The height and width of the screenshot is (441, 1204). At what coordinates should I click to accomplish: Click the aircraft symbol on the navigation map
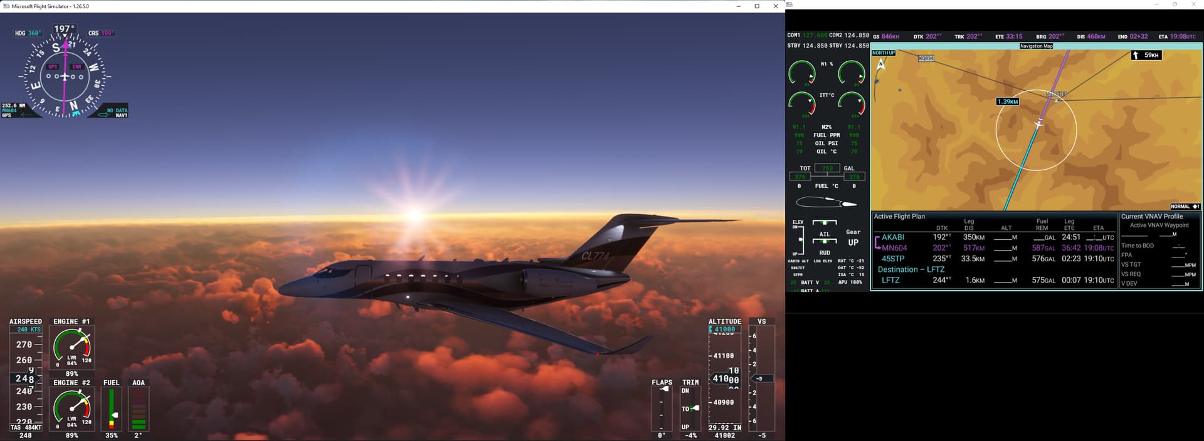click(1038, 125)
